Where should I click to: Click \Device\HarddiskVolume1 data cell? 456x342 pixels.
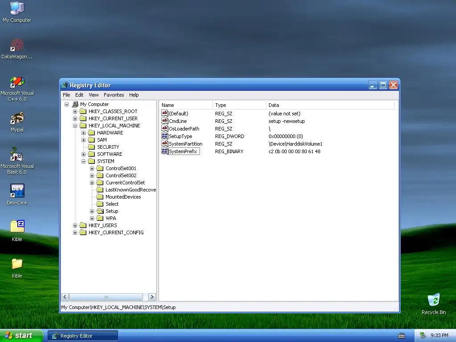point(295,144)
